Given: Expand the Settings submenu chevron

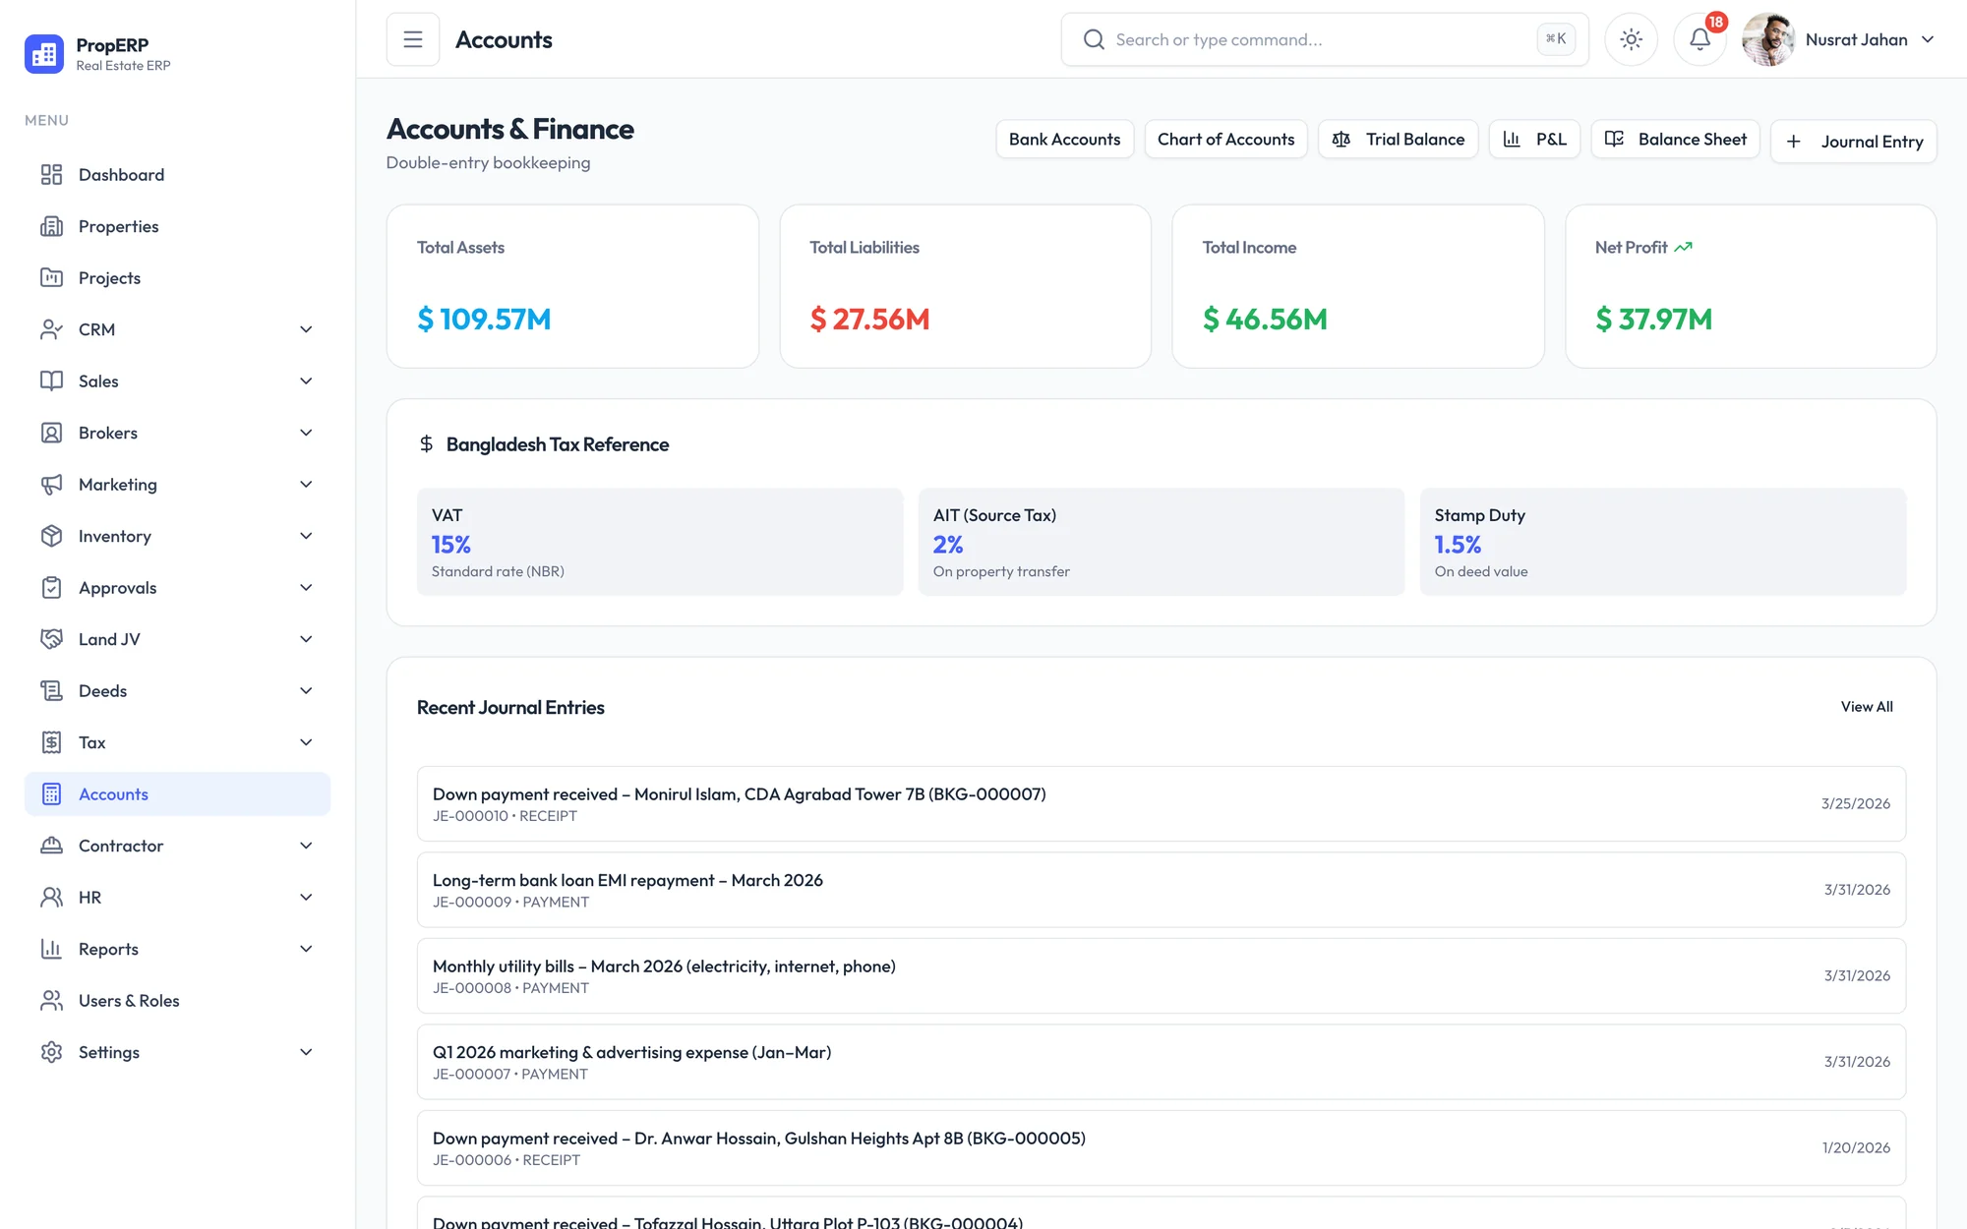Looking at the screenshot, I should click(306, 1052).
